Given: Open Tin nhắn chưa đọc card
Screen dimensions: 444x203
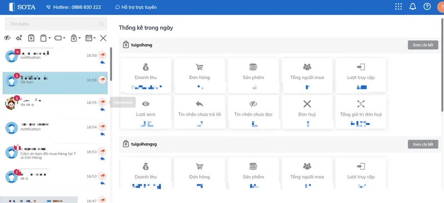Looking at the screenshot, I should (x=253, y=112).
